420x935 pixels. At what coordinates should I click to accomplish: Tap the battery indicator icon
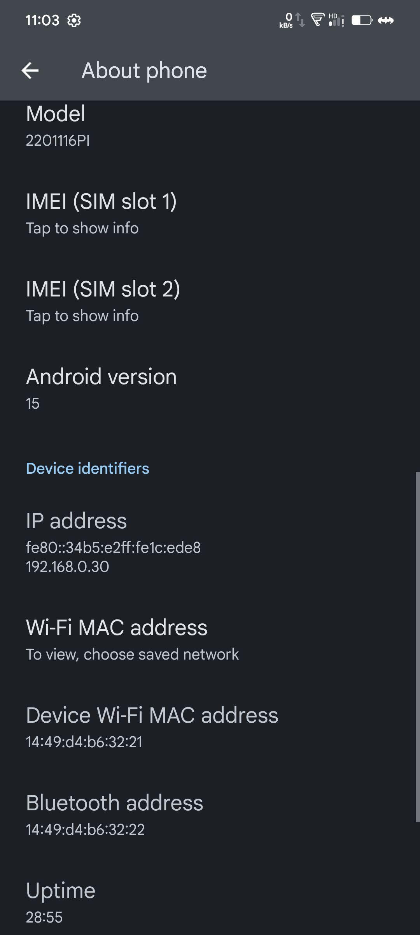tap(362, 20)
